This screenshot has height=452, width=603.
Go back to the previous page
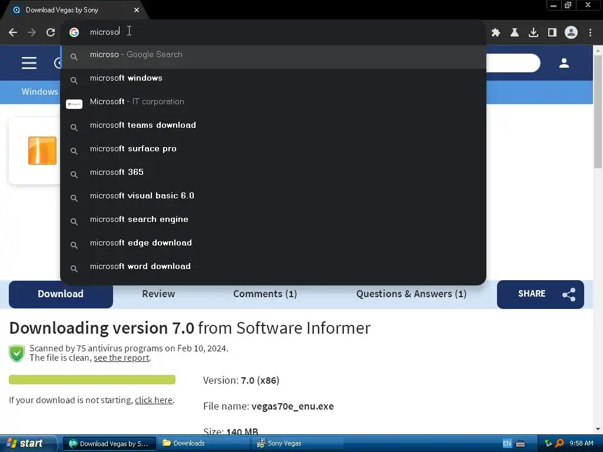(13, 32)
